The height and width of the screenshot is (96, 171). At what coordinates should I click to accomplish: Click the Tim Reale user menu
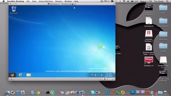coord(159,1)
